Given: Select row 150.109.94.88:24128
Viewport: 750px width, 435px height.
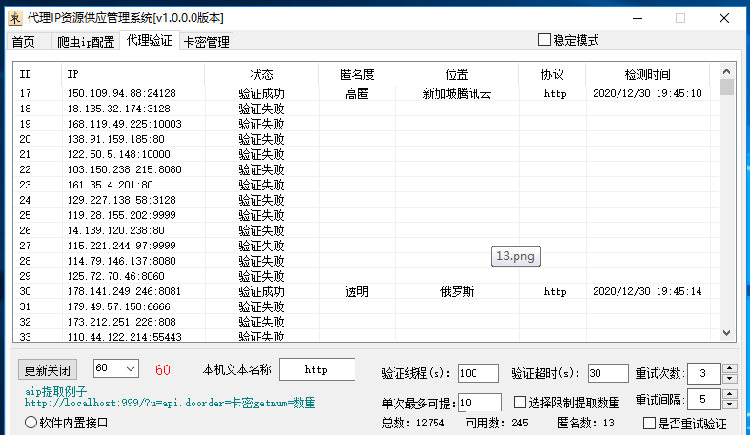Looking at the screenshot, I should (366, 93).
